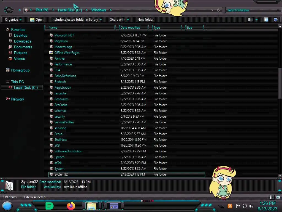Select the Migration folder name
The image size is (282, 212).
tap(61, 41)
